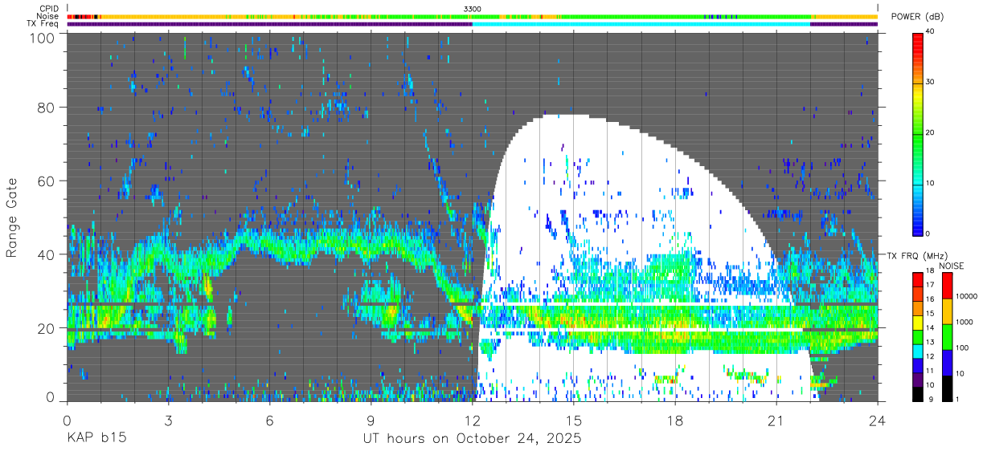
Task: Click the 24 tick on UT hours axis
Action: click(x=878, y=420)
